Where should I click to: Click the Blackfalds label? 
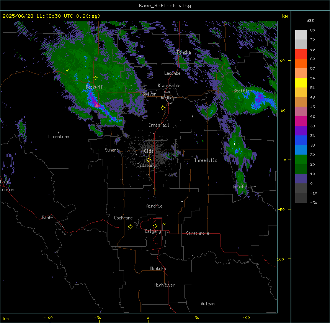pos(169,86)
